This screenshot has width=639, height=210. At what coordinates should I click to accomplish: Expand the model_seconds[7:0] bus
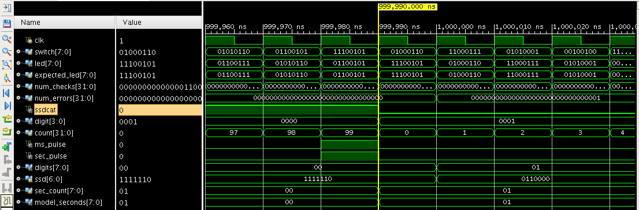coord(18,202)
